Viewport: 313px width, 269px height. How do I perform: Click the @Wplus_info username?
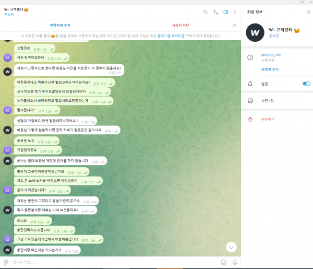pyautogui.click(x=271, y=54)
